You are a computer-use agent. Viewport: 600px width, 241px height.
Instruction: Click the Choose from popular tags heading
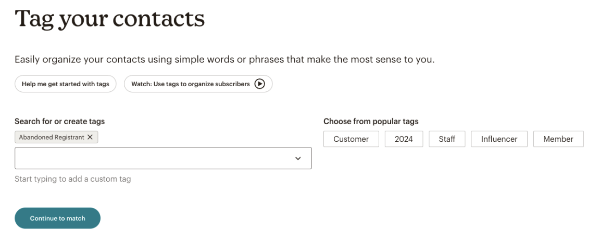pos(371,121)
